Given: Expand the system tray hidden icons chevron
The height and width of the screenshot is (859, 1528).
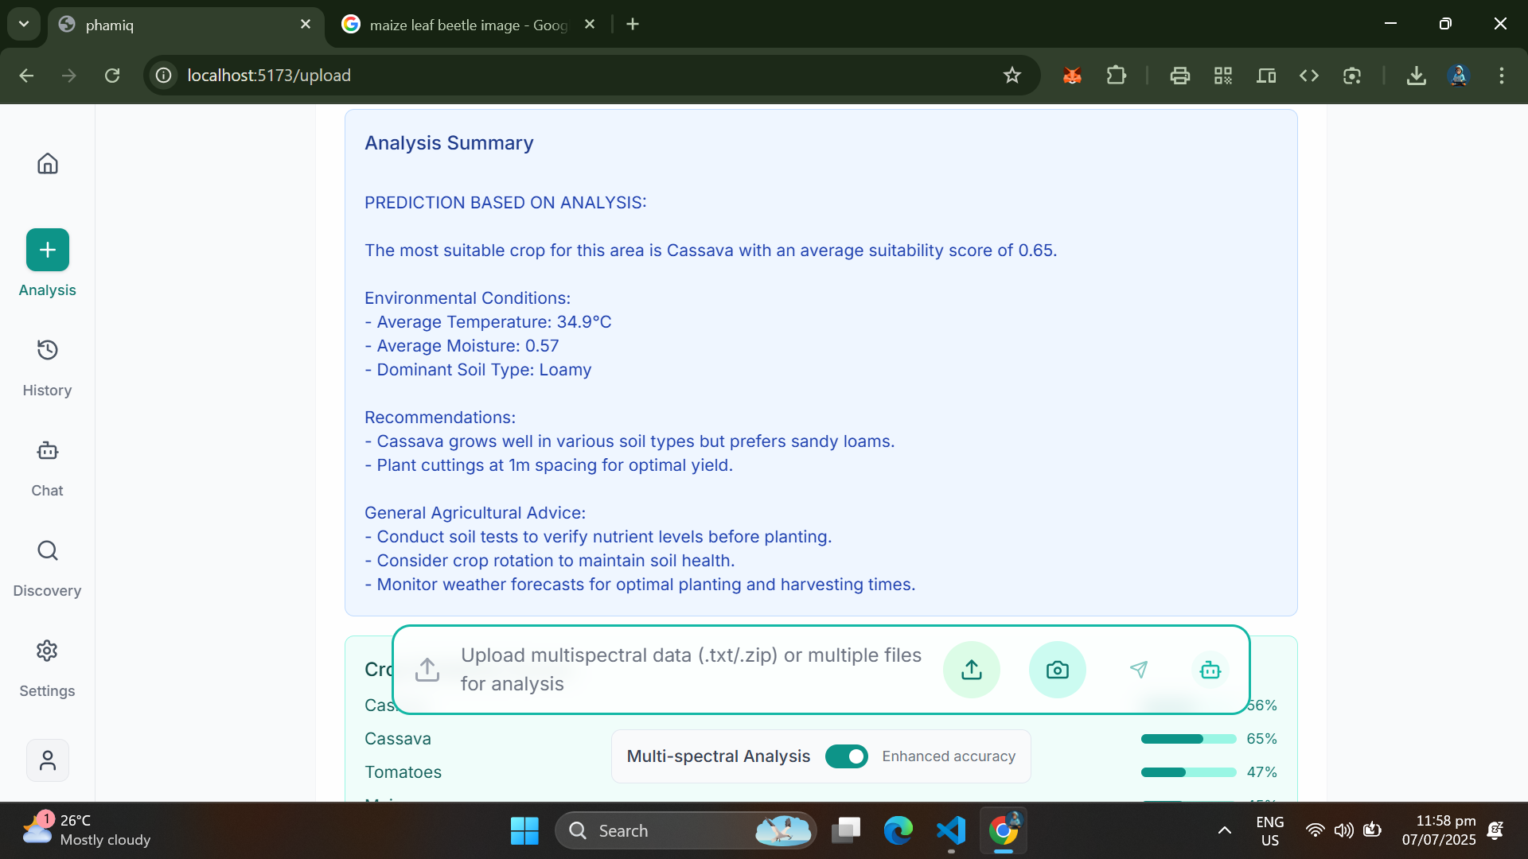Looking at the screenshot, I should tap(1224, 830).
